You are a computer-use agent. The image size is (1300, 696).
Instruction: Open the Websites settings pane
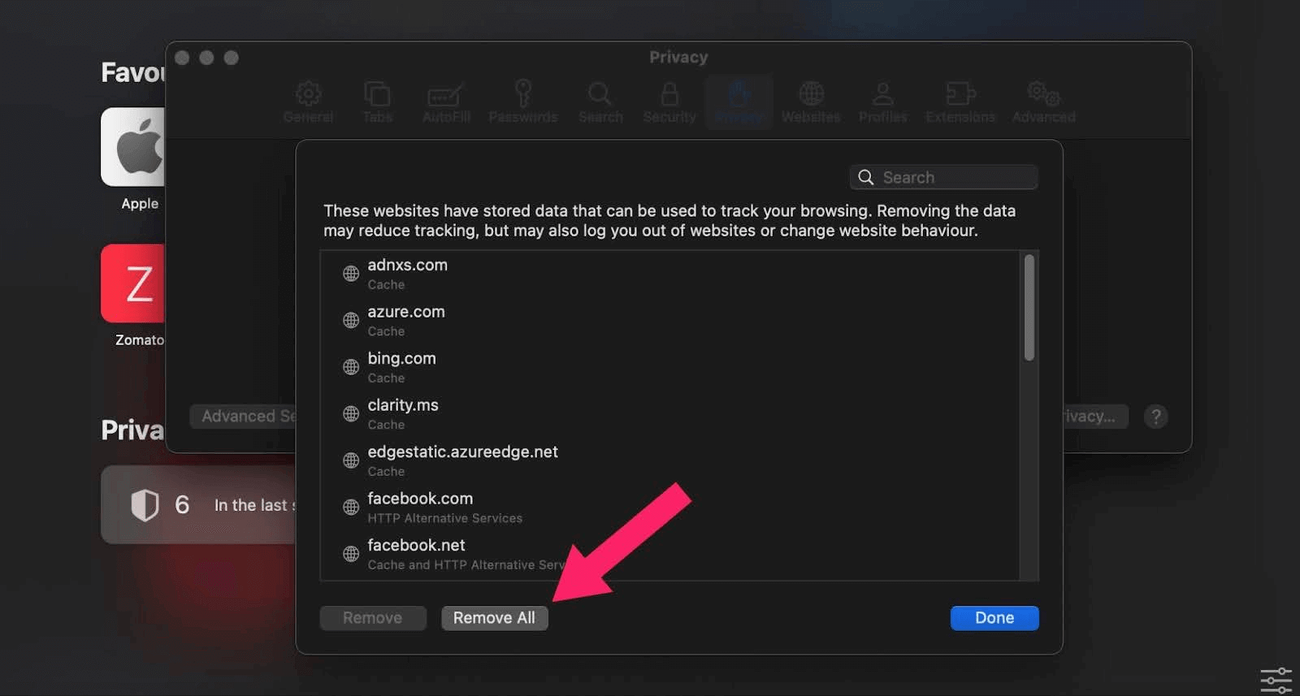click(x=811, y=102)
